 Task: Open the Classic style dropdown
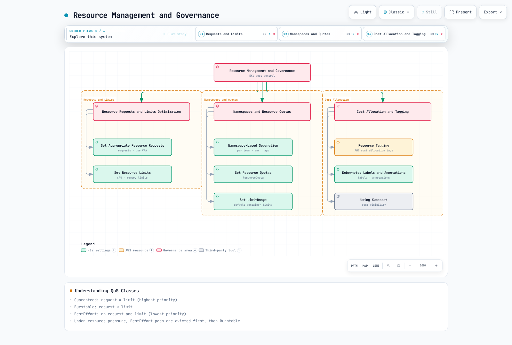[x=396, y=12]
